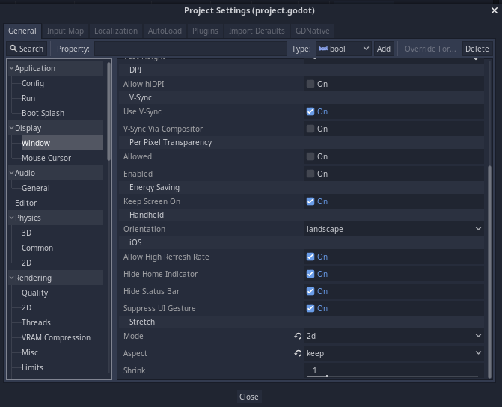The width and height of the screenshot is (502, 407).
Task: Open the Stretch Mode 2d dropdown
Action: pyautogui.click(x=394, y=337)
